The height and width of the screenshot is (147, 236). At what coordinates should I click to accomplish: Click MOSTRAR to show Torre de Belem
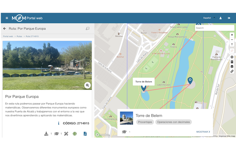[x=203, y=132]
